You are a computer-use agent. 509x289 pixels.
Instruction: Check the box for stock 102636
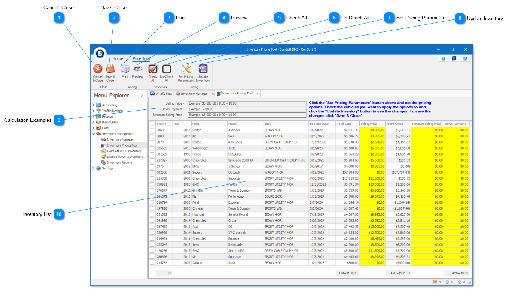click(x=152, y=172)
